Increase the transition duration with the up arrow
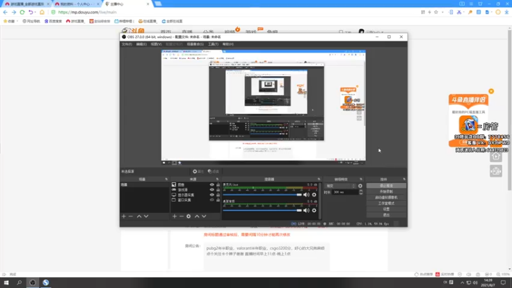 [x=361, y=191]
